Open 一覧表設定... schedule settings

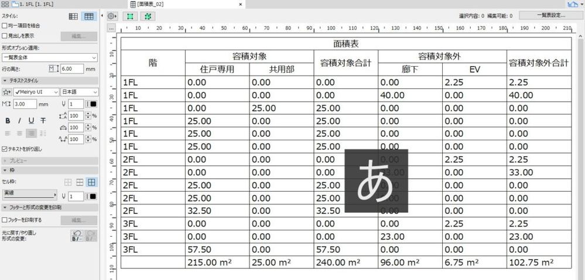[550, 16]
